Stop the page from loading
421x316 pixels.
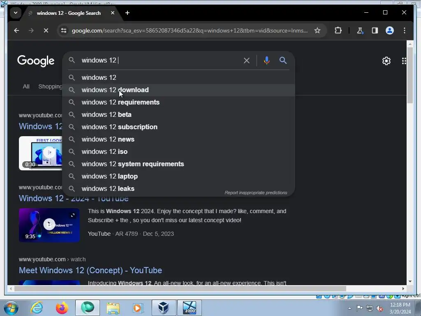(46, 30)
